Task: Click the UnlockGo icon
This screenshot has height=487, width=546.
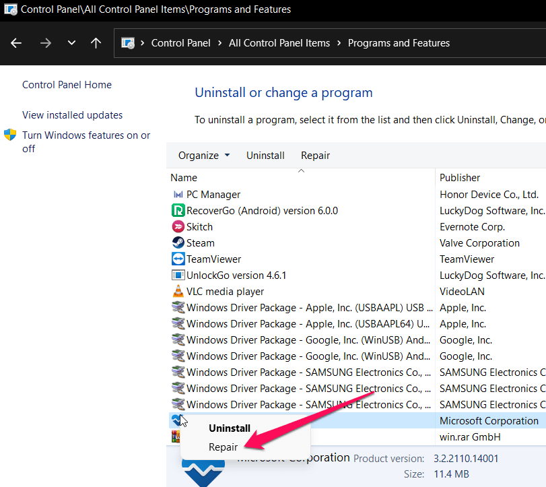Action: tap(178, 275)
